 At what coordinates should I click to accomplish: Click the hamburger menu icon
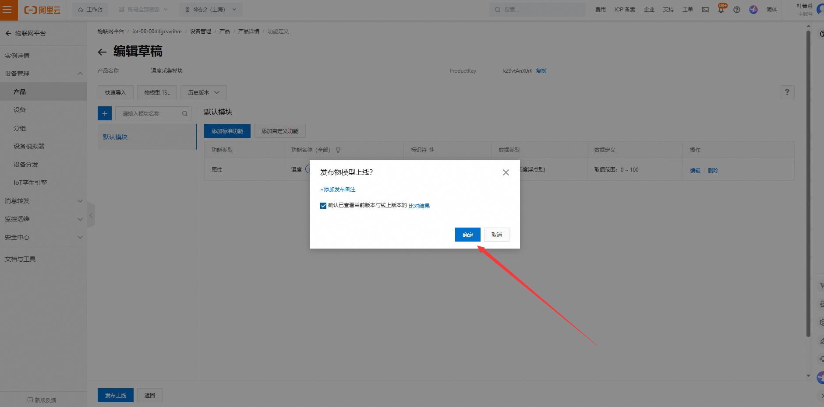pos(7,10)
